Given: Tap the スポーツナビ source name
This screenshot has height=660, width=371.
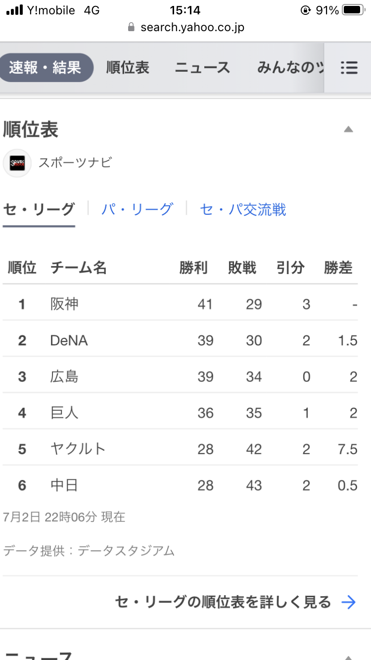Looking at the screenshot, I should [x=76, y=163].
